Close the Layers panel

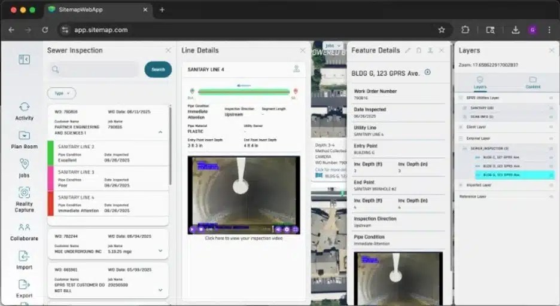[x=552, y=50]
